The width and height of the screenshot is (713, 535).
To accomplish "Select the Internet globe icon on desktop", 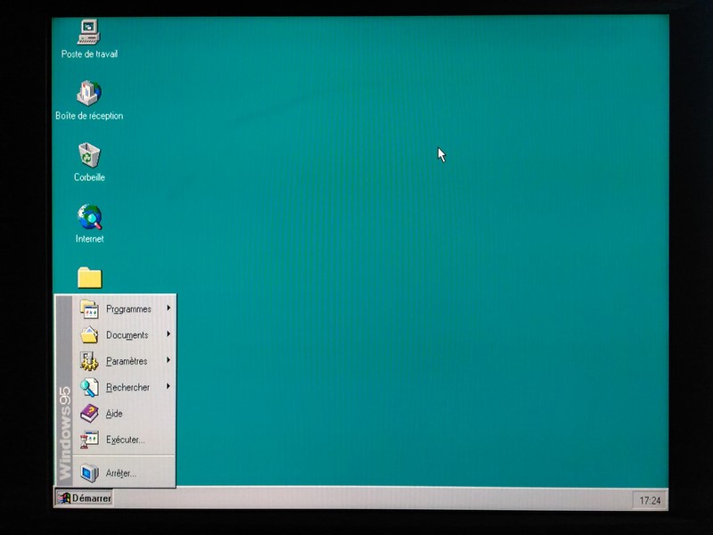I will click(x=89, y=217).
